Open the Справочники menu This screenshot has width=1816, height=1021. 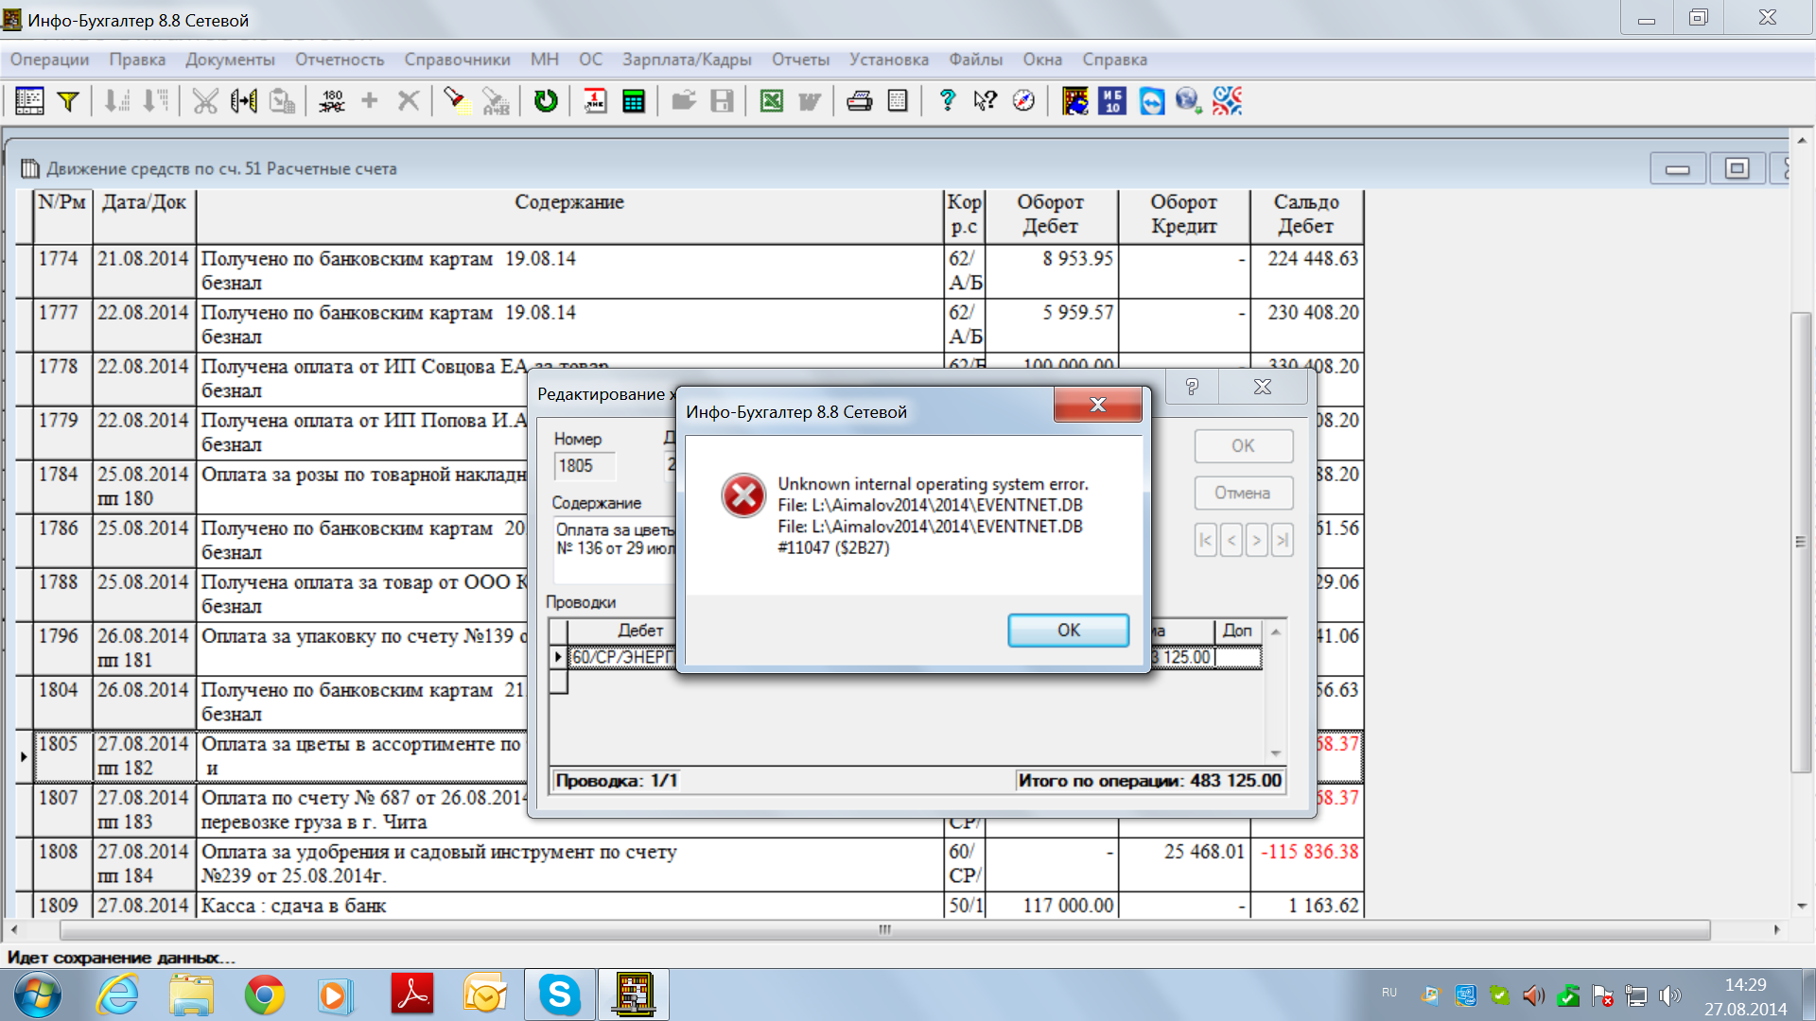(x=457, y=60)
